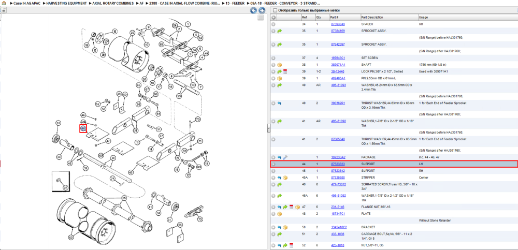Click the plus icon in the table header

273,18
